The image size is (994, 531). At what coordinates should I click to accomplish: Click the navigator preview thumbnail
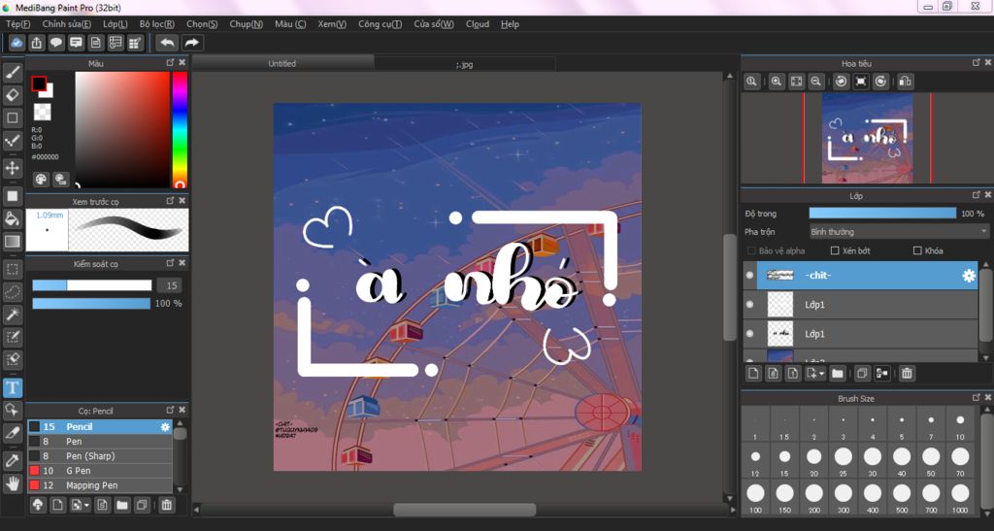(x=867, y=138)
